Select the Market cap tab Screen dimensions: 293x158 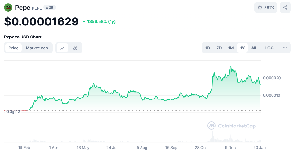[x=37, y=48]
